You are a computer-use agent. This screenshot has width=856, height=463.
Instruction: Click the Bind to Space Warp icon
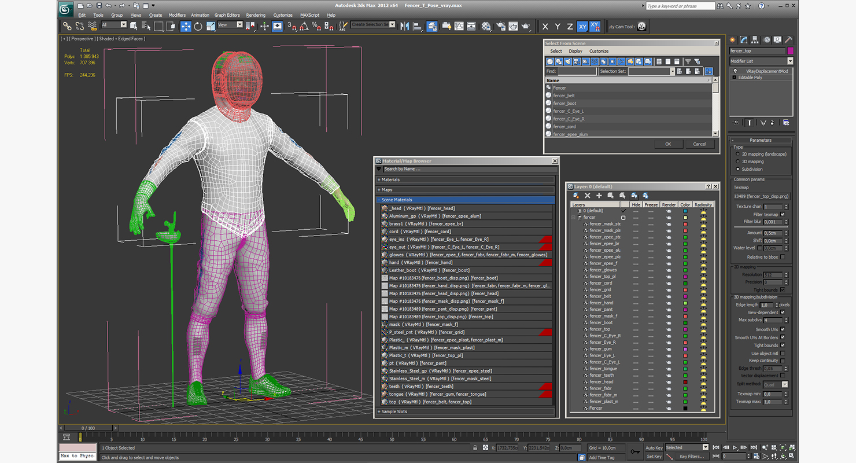tap(92, 26)
